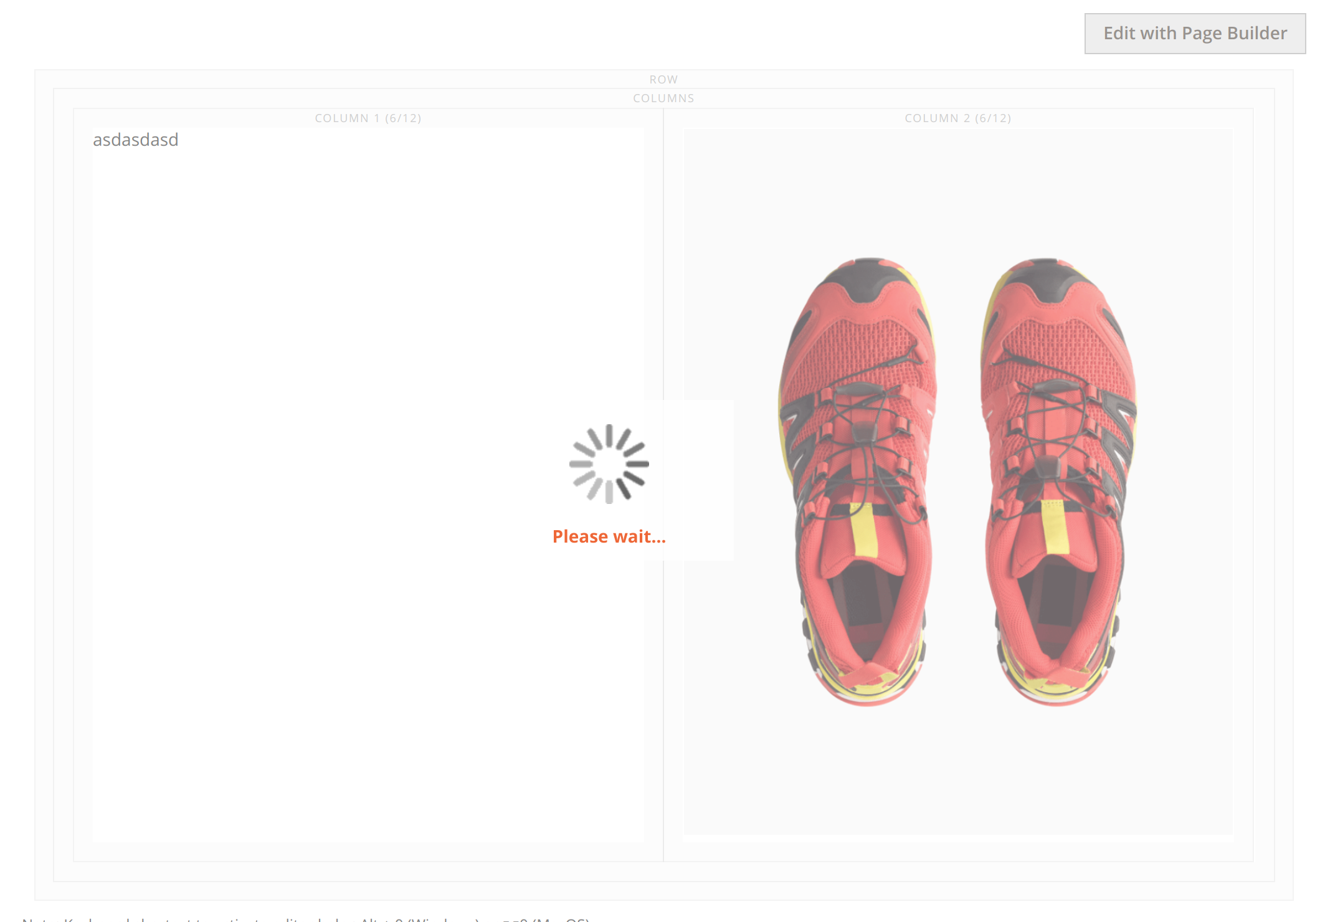Click the COLUMNS section label
Viewport: 1320px width, 922px height.
663,98
